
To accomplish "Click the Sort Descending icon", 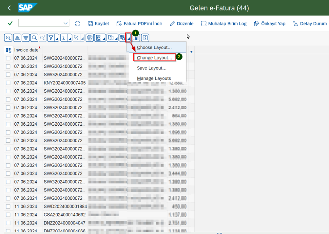I will coord(26,38).
